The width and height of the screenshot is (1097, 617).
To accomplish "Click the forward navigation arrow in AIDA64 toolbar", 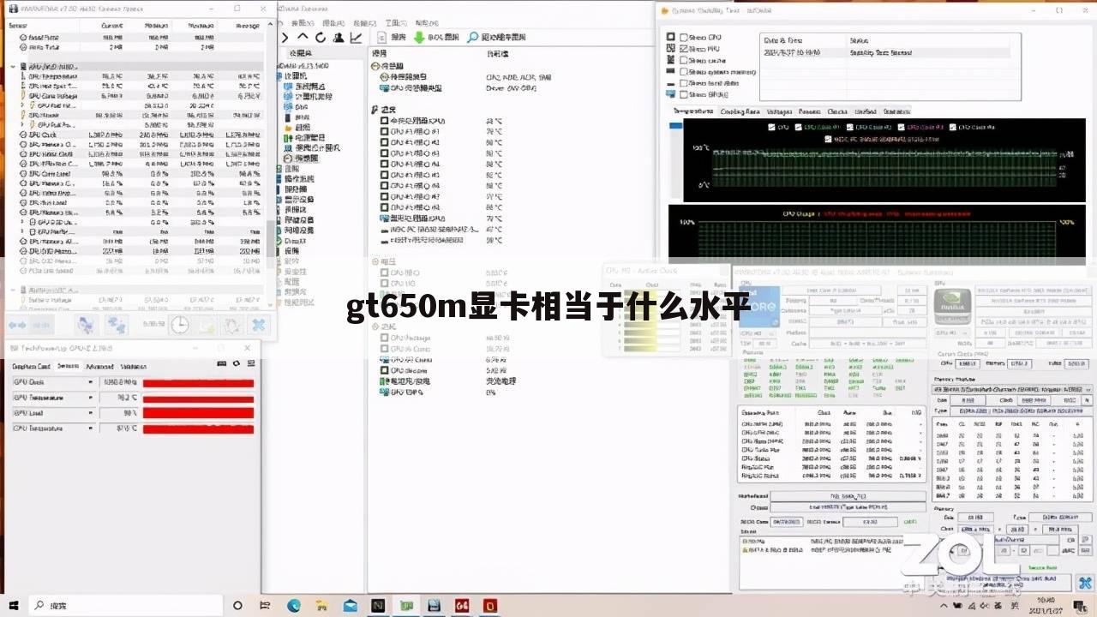I will pos(286,38).
